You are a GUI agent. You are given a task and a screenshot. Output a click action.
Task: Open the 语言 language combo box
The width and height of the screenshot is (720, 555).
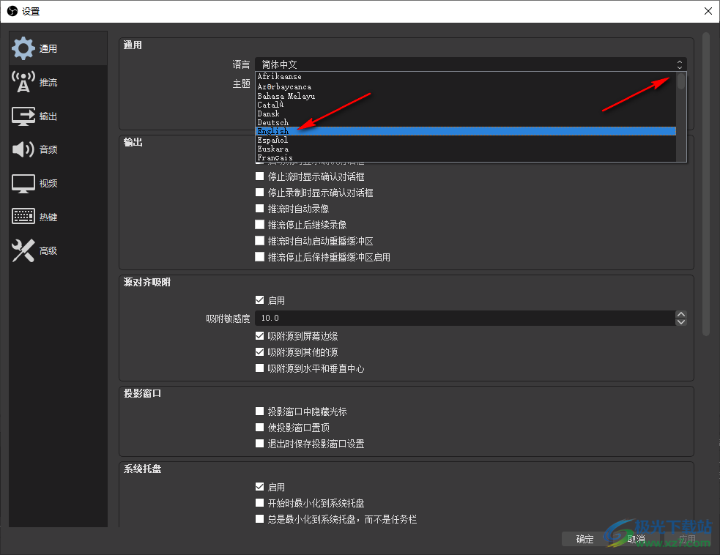pyautogui.click(x=471, y=64)
